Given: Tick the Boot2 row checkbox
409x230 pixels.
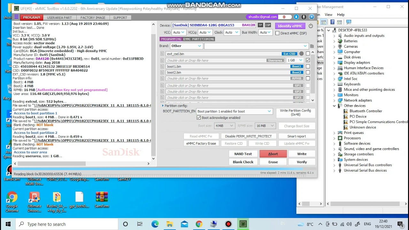Looking at the screenshot, I should coord(308,73).
